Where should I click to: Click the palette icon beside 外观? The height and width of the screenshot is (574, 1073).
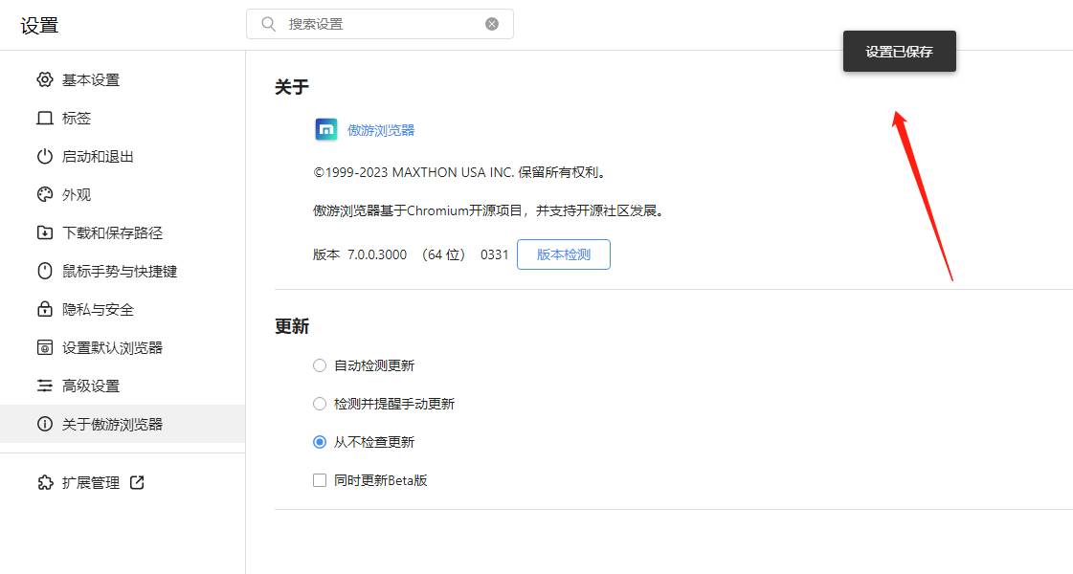[44, 194]
